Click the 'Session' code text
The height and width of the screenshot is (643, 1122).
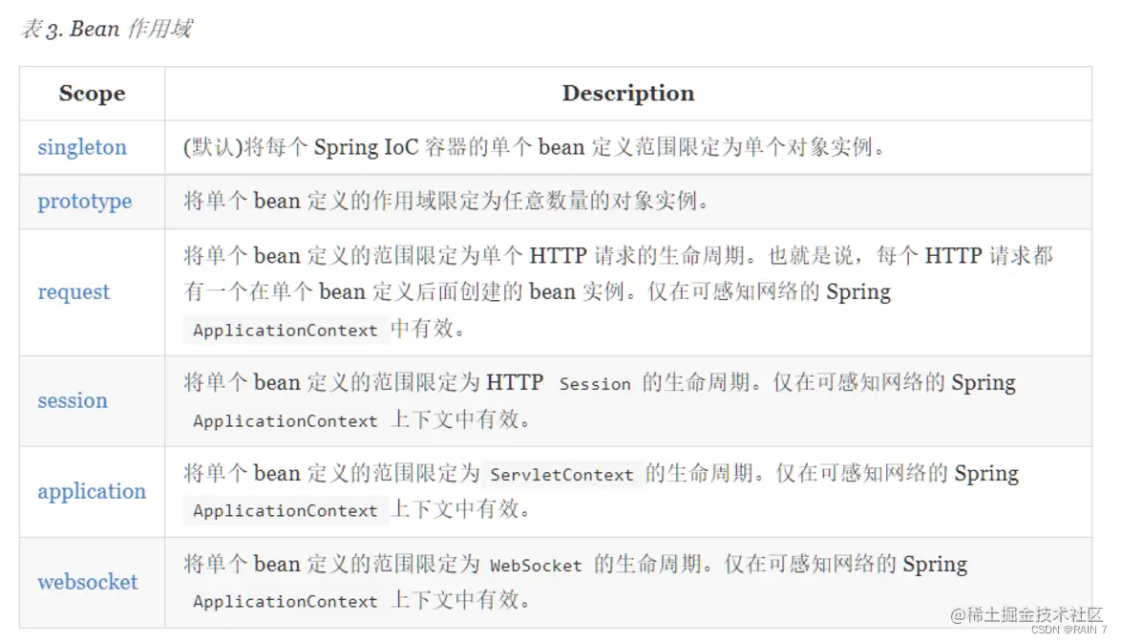point(595,384)
